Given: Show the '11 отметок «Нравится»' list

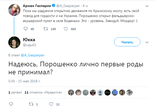Looking at the screenshot, I should click(x=43, y=92).
